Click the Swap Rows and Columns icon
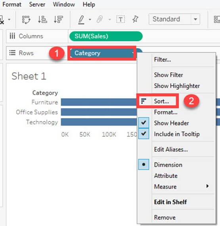This screenshot has height=226, width=220. (x=26, y=19)
